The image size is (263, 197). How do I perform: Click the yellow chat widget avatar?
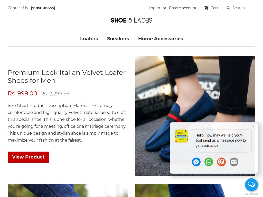coord(181,136)
